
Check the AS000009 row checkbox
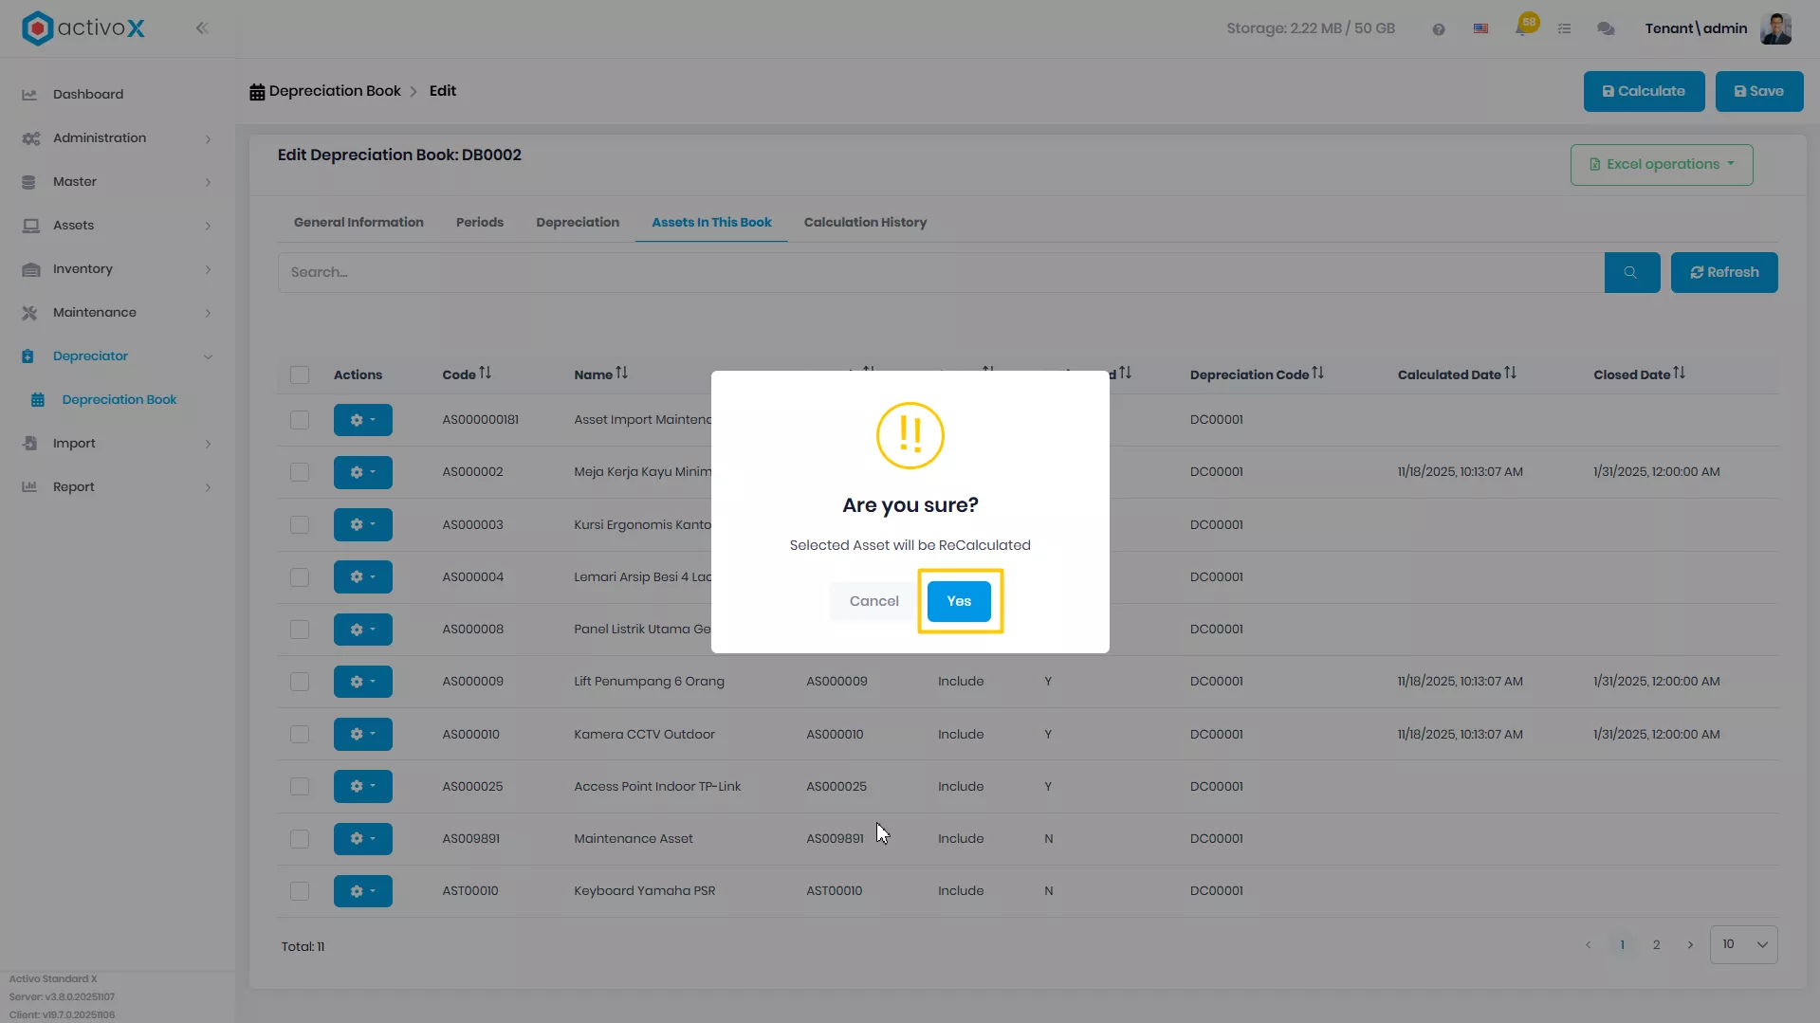coord(300,682)
